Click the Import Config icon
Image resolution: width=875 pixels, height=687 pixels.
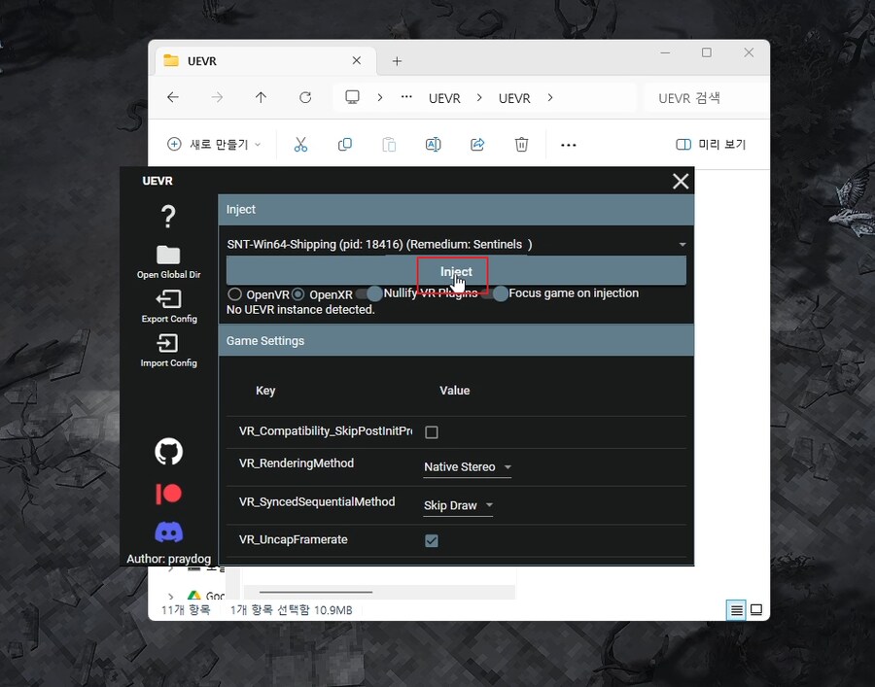coord(168,343)
